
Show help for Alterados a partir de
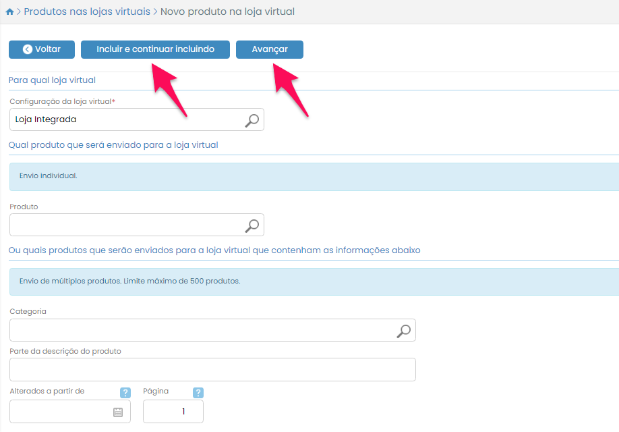(125, 393)
